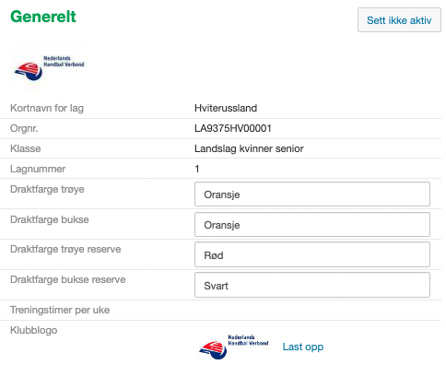Viewport: 446px width, 365px height.
Task: Edit the Draktfarge trøye reserve field containing Rød
Action: (x=312, y=254)
